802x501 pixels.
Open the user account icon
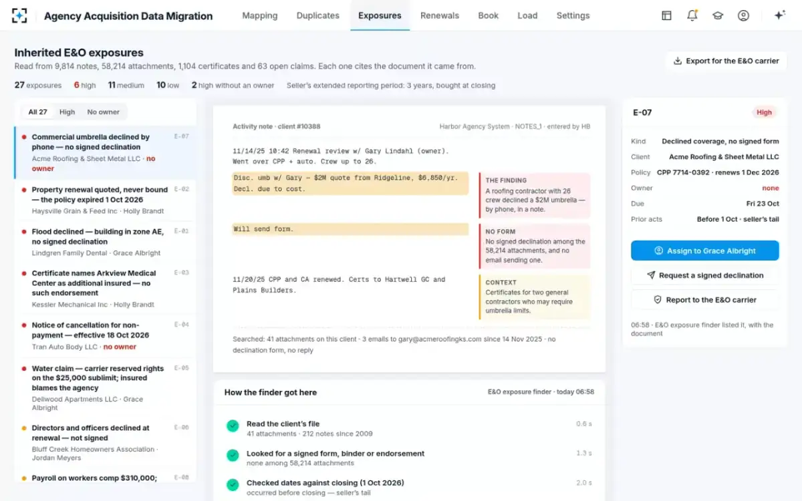click(743, 15)
